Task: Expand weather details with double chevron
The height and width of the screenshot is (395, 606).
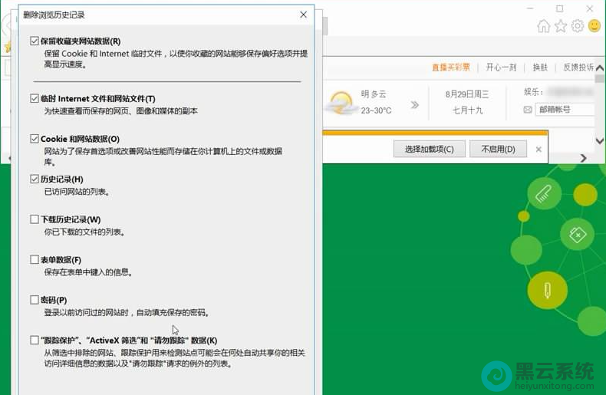Action: (x=414, y=105)
